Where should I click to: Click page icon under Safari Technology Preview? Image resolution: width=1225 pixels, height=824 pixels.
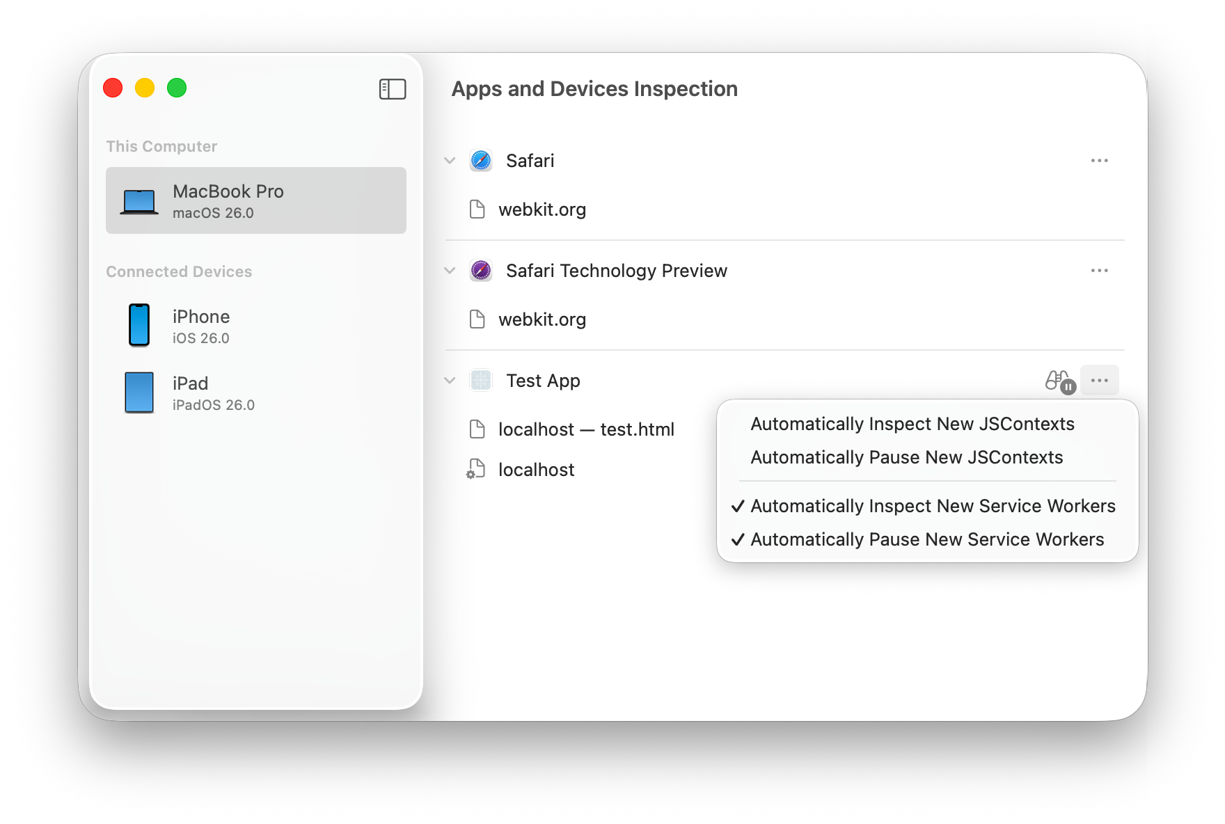pyautogui.click(x=477, y=319)
